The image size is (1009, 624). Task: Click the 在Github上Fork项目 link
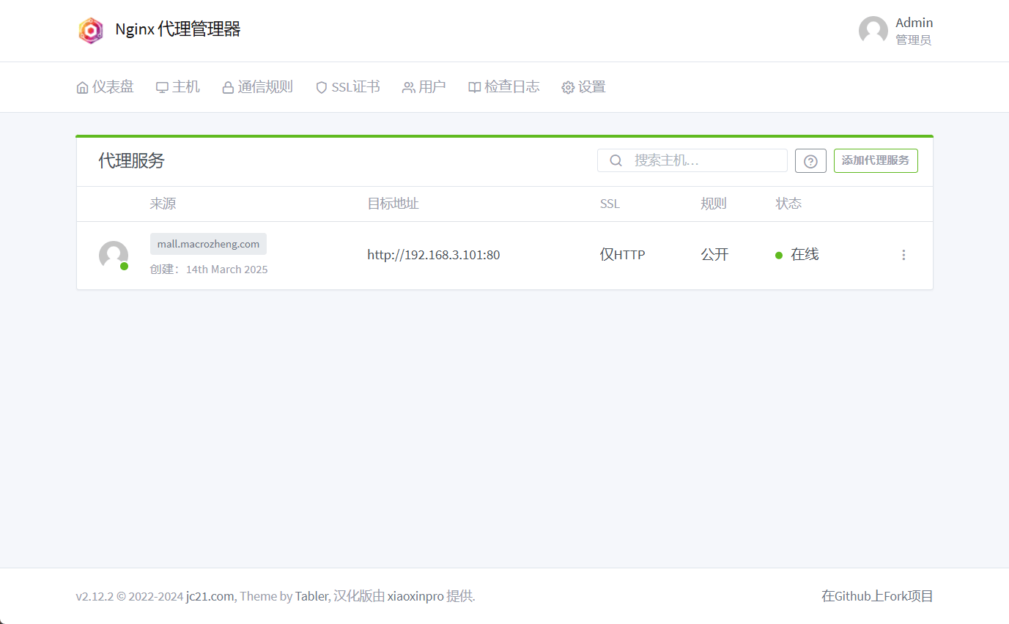877,596
